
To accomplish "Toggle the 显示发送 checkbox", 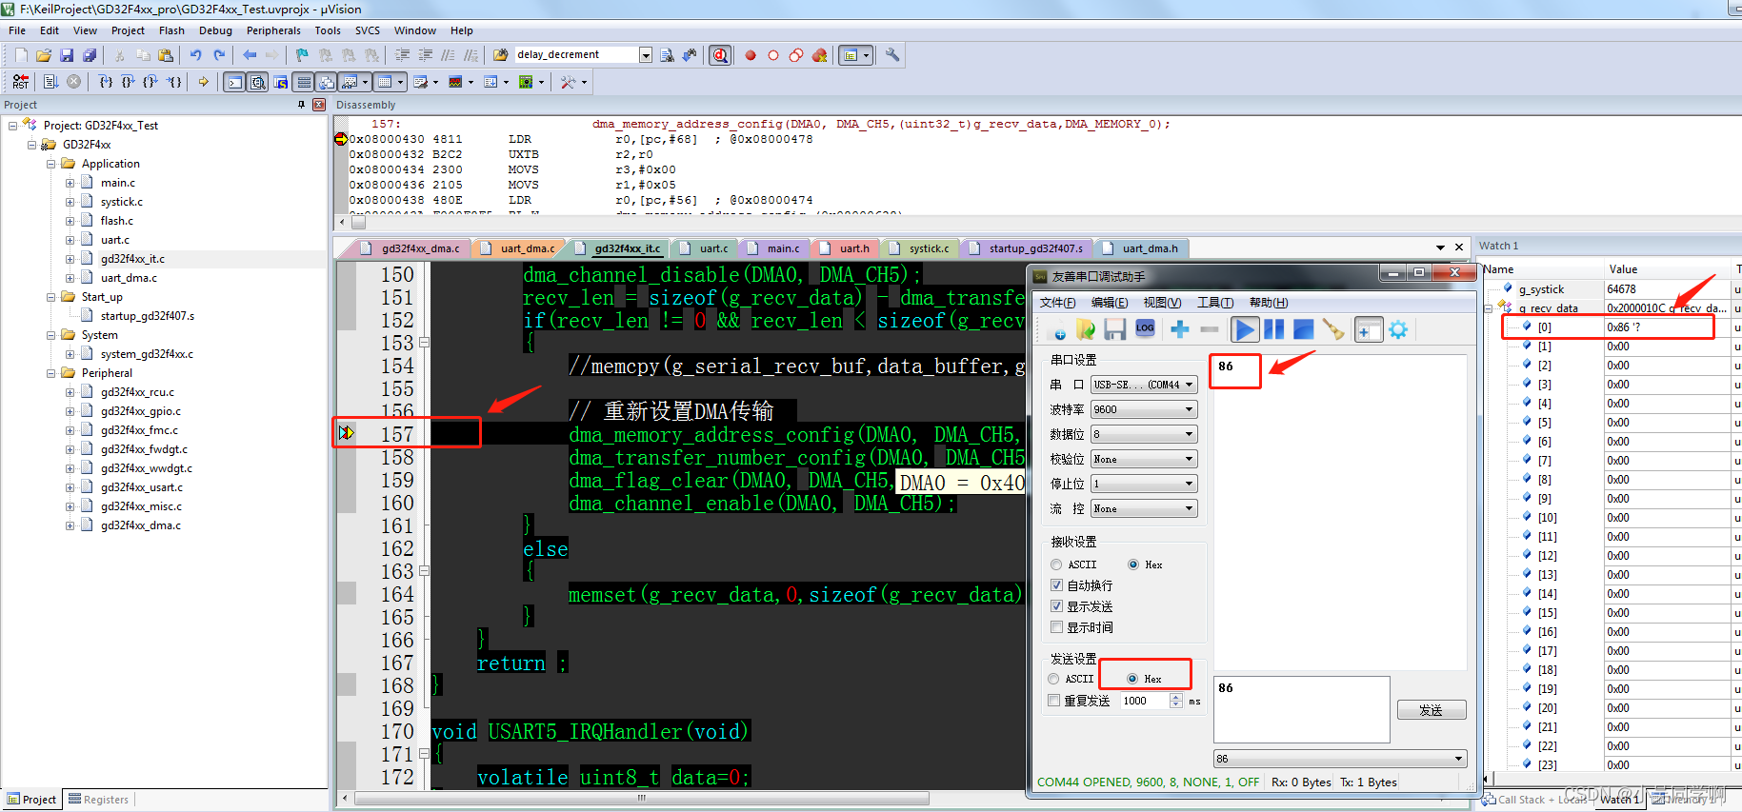I will point(1056,606).
